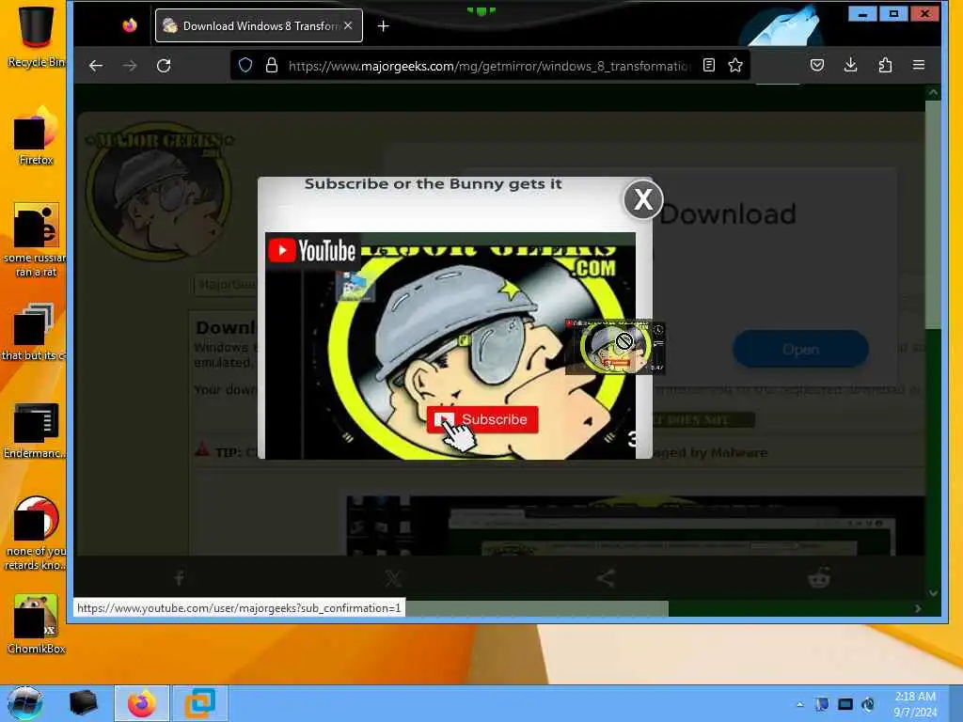Select 'none of you' desktop icon
This screenshot has width=963, height=722.
pos(36,533)
